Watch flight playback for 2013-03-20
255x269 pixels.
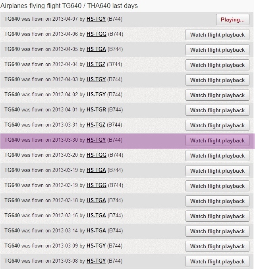pyautogui.click(x=217, y=156)
